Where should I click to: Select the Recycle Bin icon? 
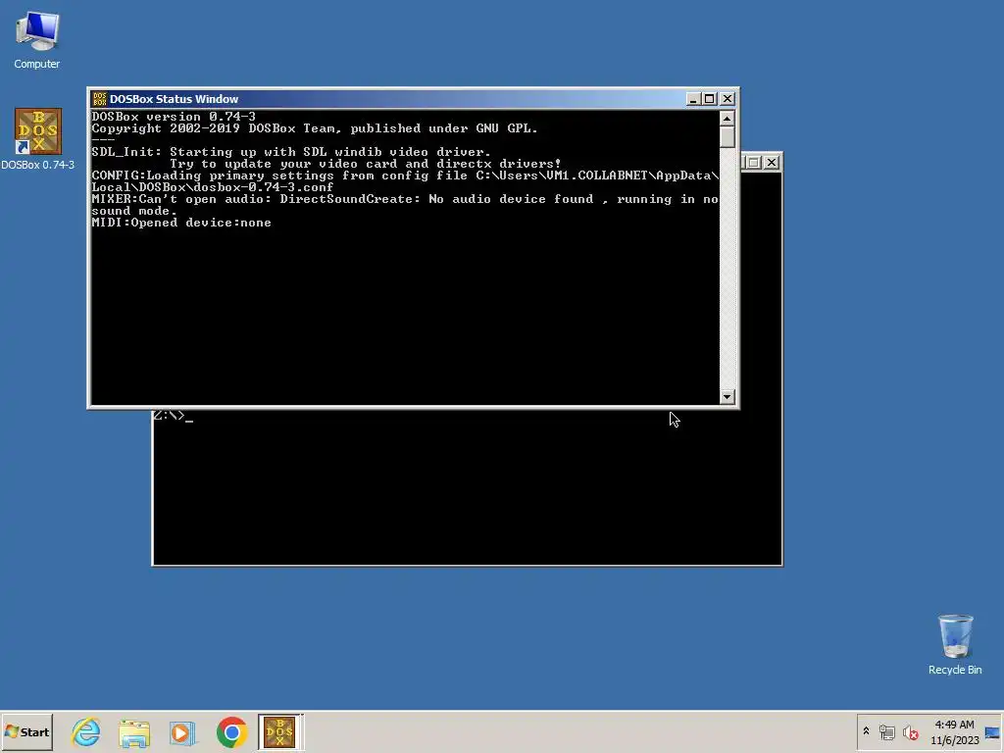pyautogui.click(x=955, y=643)
